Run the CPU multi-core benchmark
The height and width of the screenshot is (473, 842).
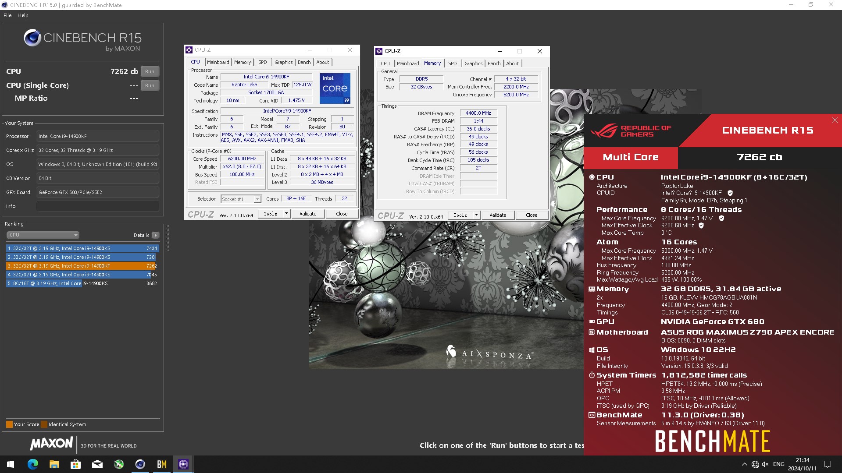point(150,71)
